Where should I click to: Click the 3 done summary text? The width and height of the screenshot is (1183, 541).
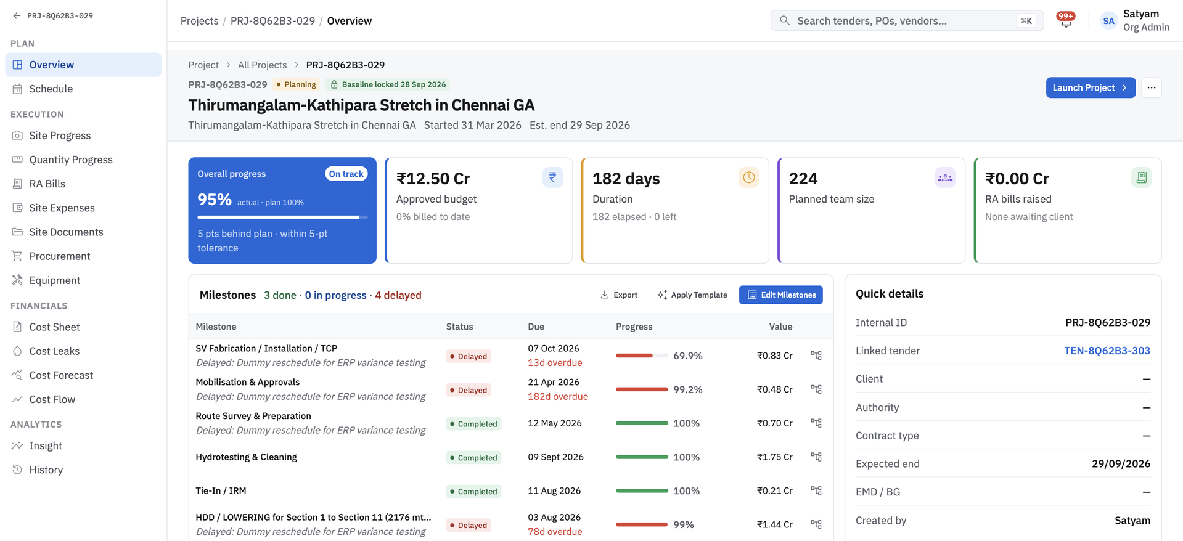tap(280, 295)
